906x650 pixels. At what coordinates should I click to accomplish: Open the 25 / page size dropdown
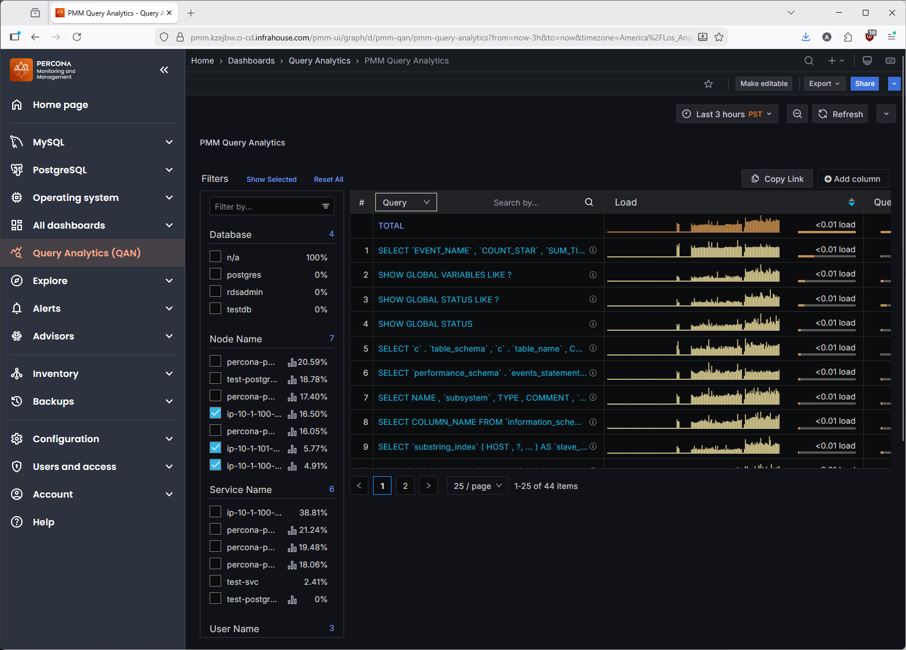[x=478, y=486]
